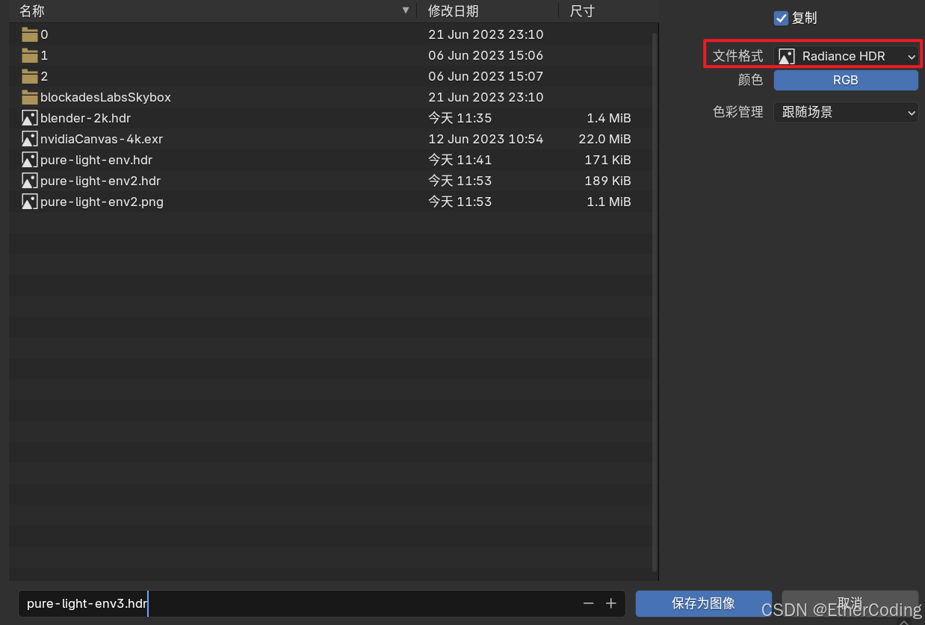
Task: Click the 保存为图像 button
Action: pos(704,603)
